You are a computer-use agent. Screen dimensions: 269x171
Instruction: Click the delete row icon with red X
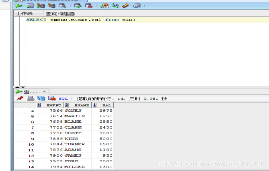(x=52, y=98)
